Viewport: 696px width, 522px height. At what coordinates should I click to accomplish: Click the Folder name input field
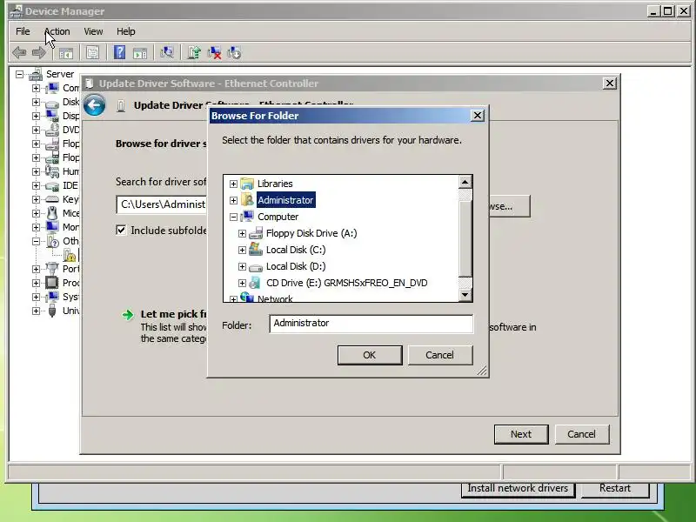click(x=371, y=324)
